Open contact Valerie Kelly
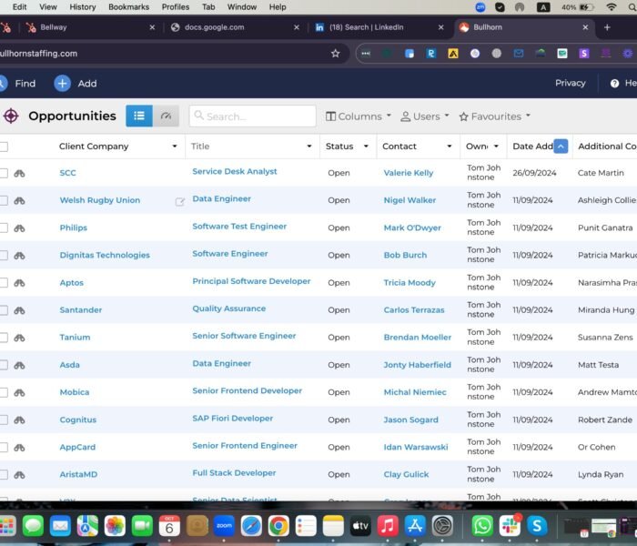The image size is (637, 546). [x=409, y=173]
